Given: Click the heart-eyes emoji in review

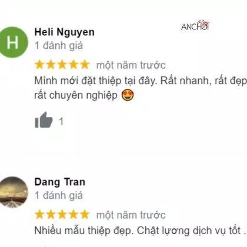Looking at the screenshot, I should 128,95.
